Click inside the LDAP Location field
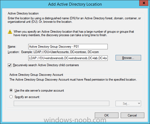Screen dimensions: 150x124 coord(68,58)
